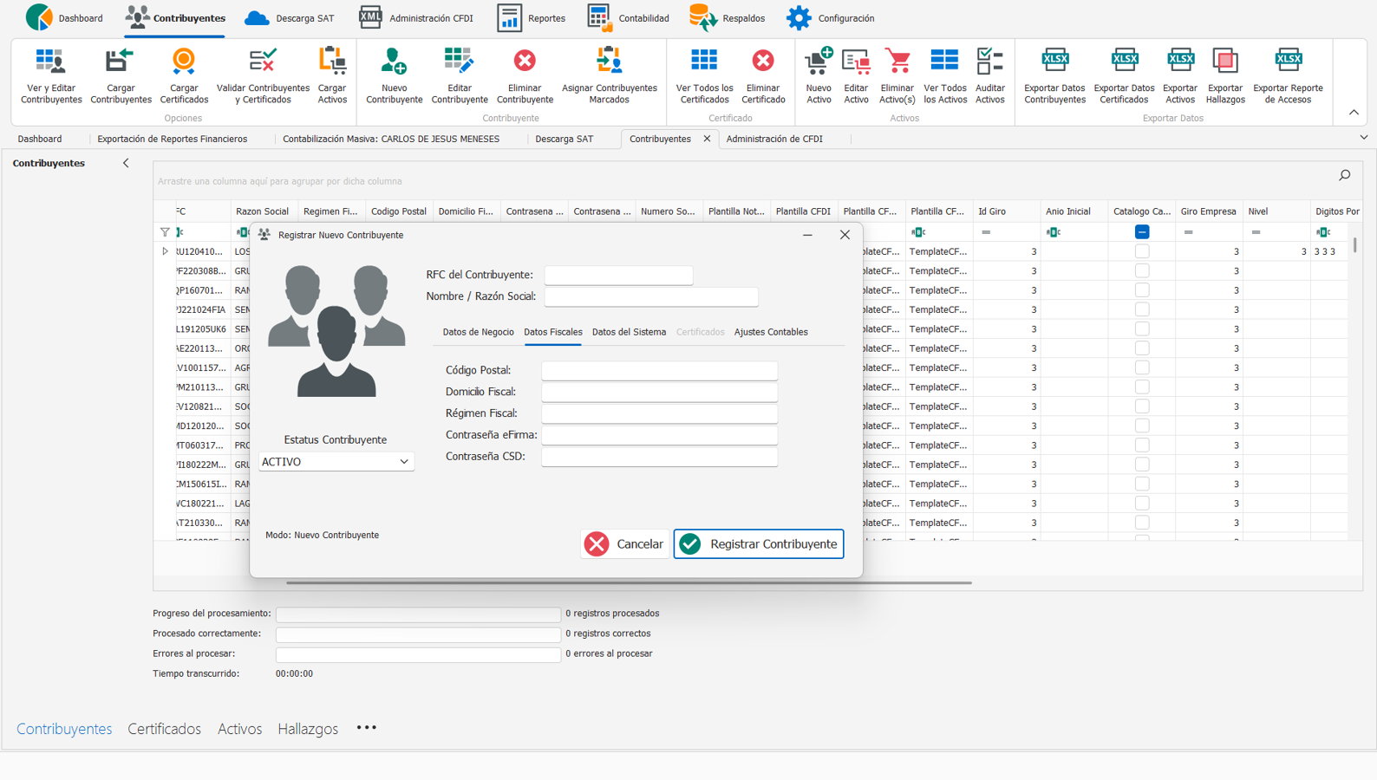Check Catalogo checkbox in first data row
The image size is (1377, 780).
1142,251
